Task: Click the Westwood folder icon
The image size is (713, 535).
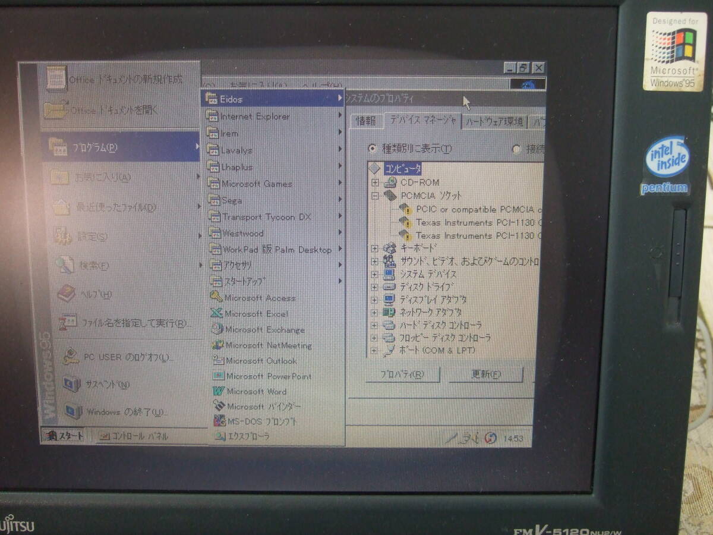Action: (214, 233)
